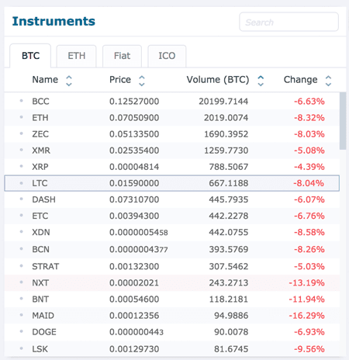Click volume 307.5462
Screen dimensions: 349x360
[229, 266]
